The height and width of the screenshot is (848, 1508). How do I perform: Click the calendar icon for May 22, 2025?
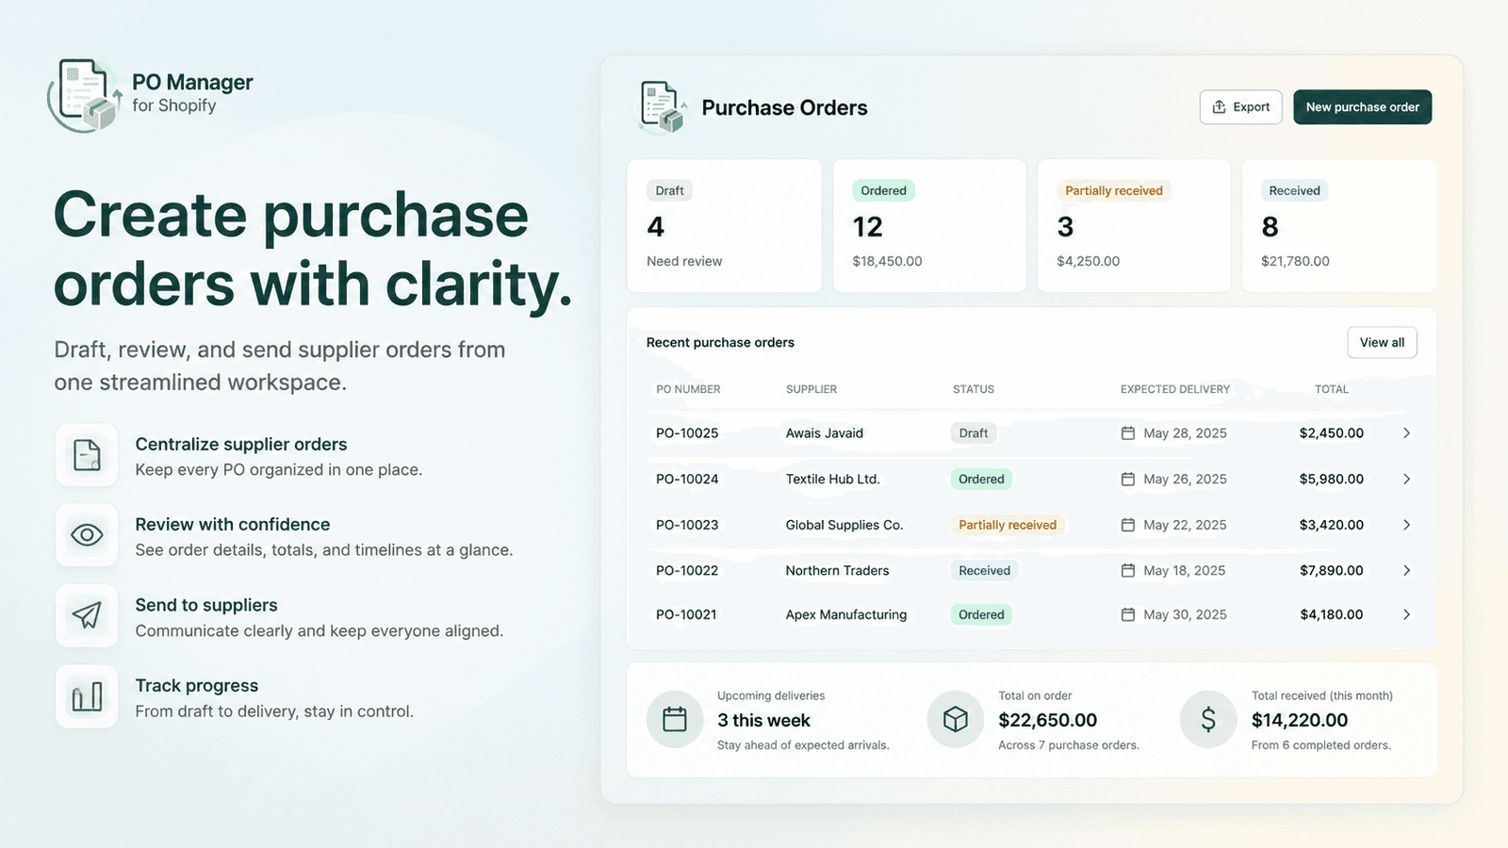[1127, 525]
